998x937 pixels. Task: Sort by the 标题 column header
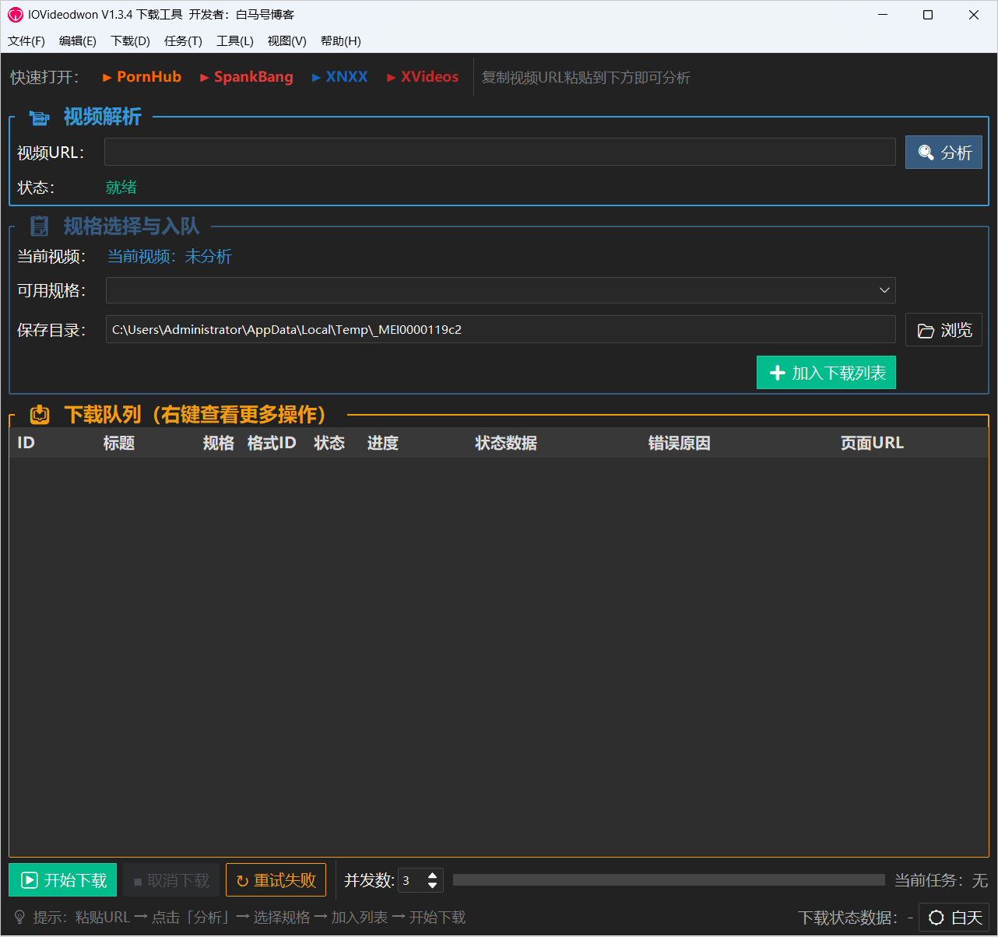pyautogui.click(x=119, y=443)
